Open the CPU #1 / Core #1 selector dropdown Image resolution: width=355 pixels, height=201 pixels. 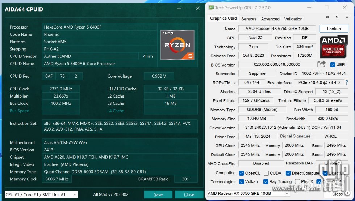(x=41, y=194)
